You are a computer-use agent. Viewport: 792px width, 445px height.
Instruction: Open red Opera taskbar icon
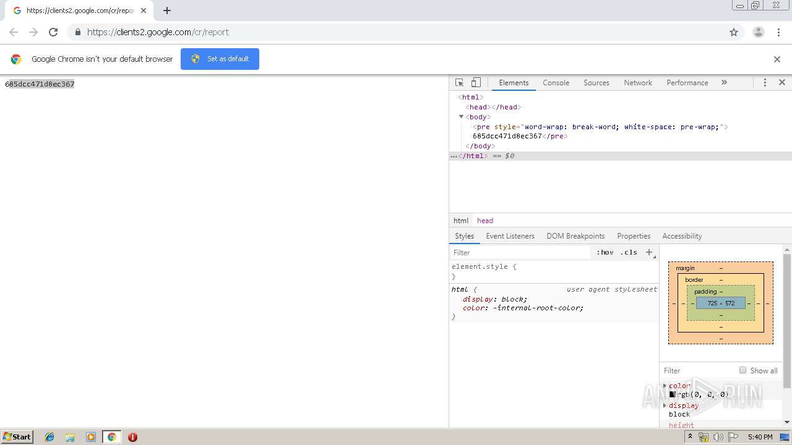tap(132, 437)
